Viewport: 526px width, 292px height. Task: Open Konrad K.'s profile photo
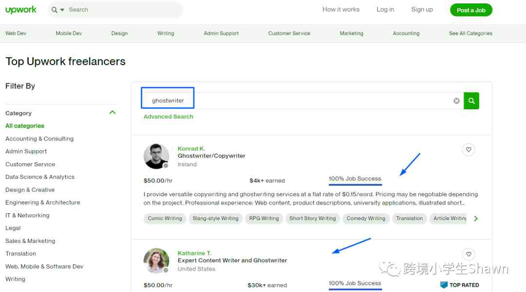(156, 156)
